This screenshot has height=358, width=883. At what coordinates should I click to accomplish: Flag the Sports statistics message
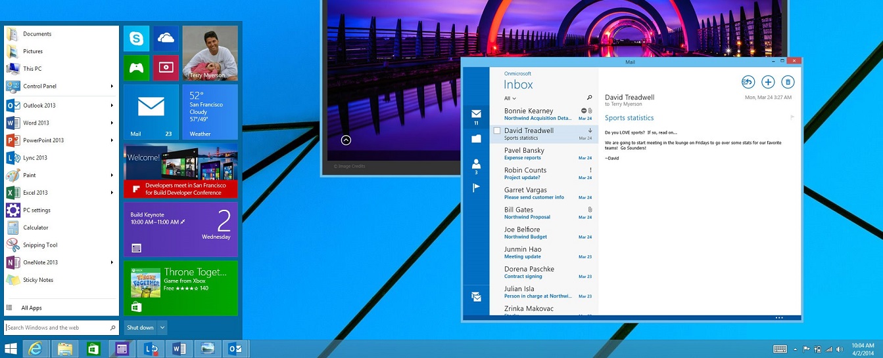(792, 118)
